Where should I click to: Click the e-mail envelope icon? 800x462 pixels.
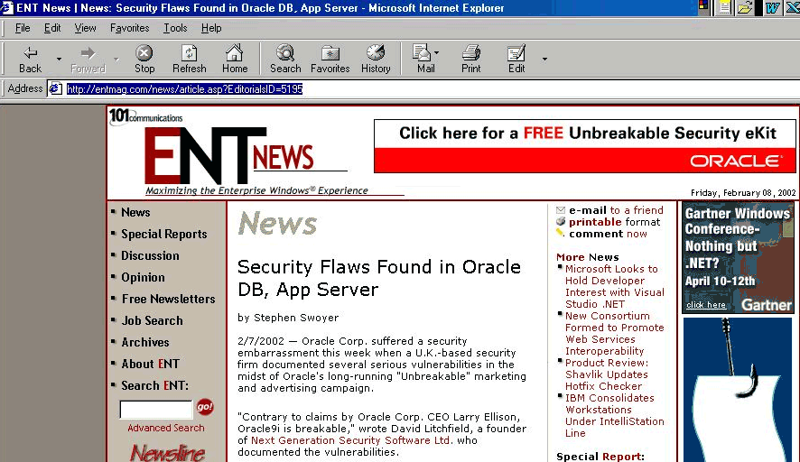click(561, 210)
